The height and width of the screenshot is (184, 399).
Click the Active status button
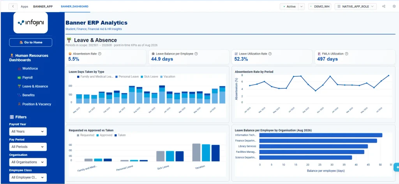(289, 7)
